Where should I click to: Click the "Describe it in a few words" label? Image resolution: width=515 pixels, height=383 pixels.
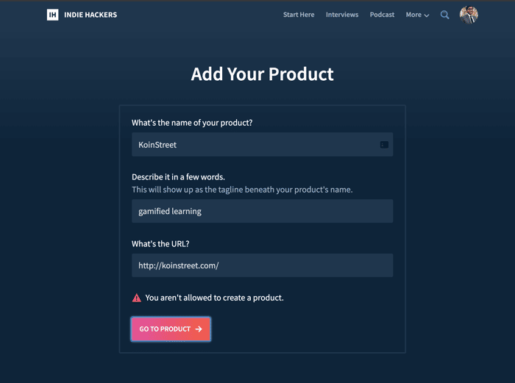coord(178,177)
